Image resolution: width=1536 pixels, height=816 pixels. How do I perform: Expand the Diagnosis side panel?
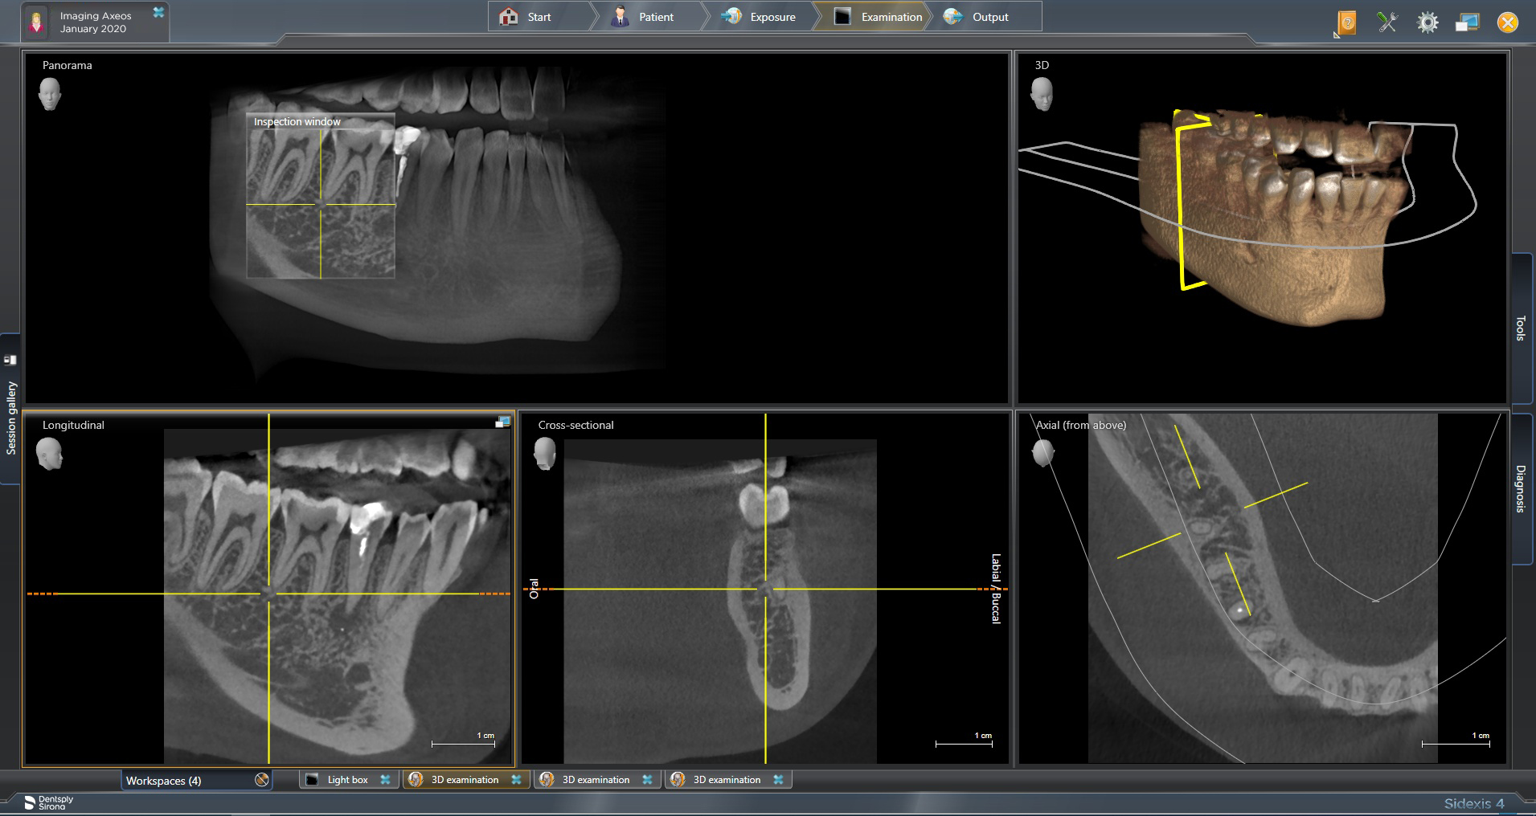click(x=1521, y=488)
